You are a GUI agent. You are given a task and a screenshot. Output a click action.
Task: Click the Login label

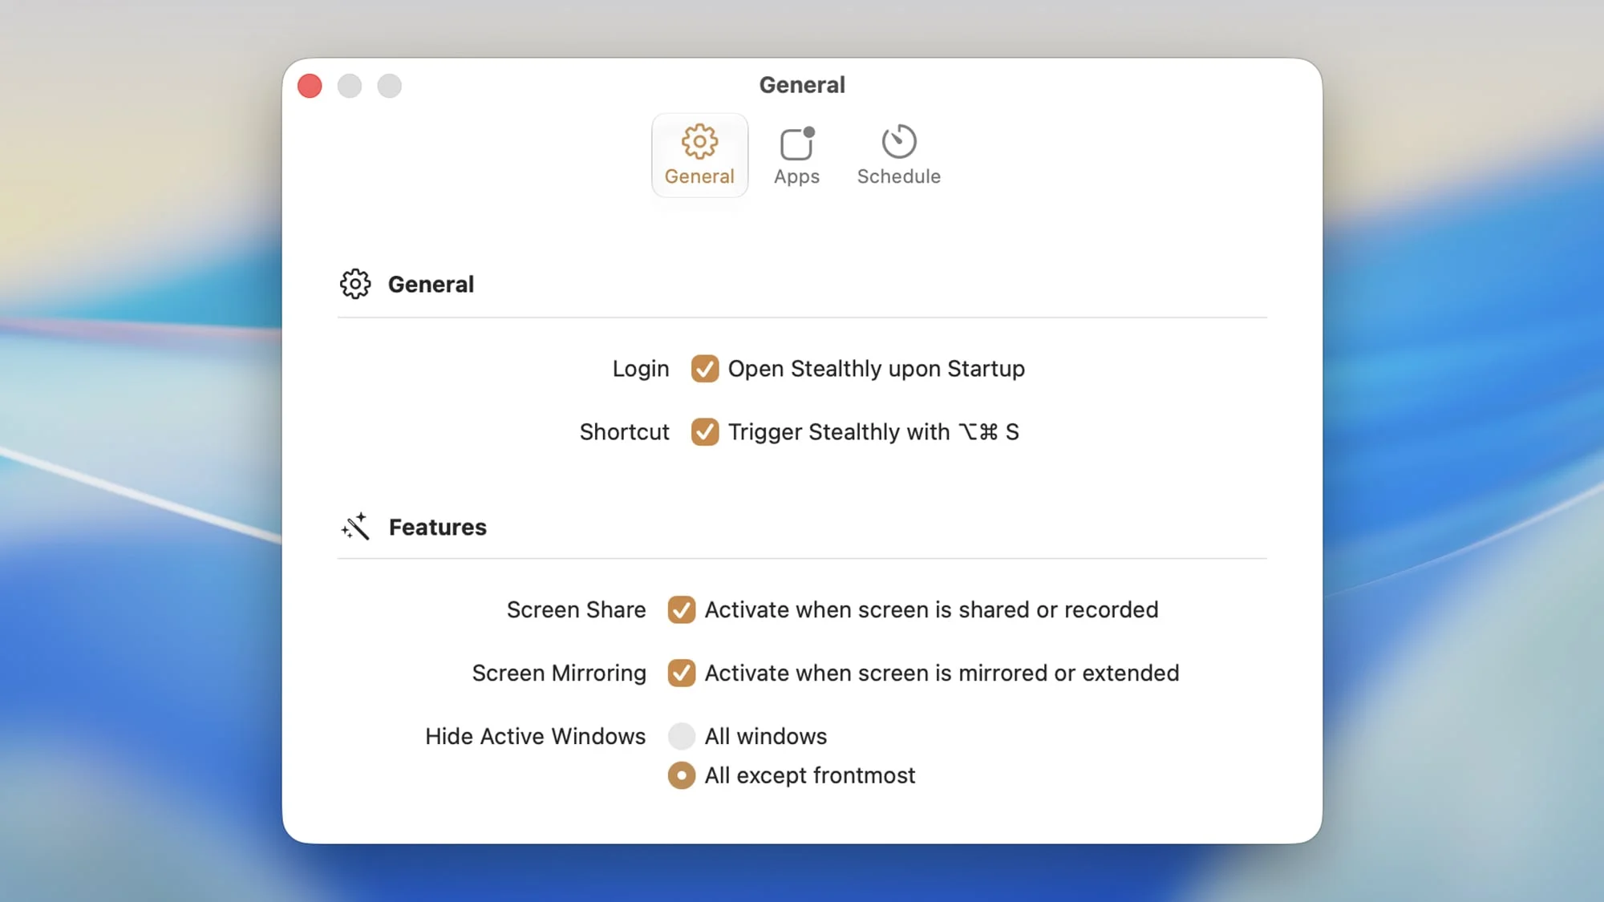pyautogui.click(x=640, y=369)
